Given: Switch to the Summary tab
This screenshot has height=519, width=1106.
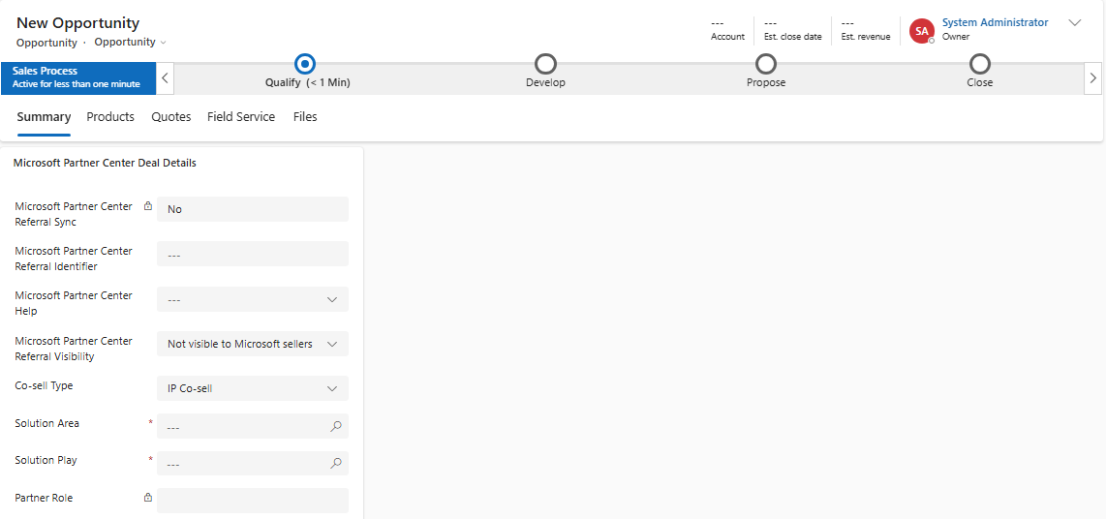Looking at the screenshot, I should (x=44, y=117).
